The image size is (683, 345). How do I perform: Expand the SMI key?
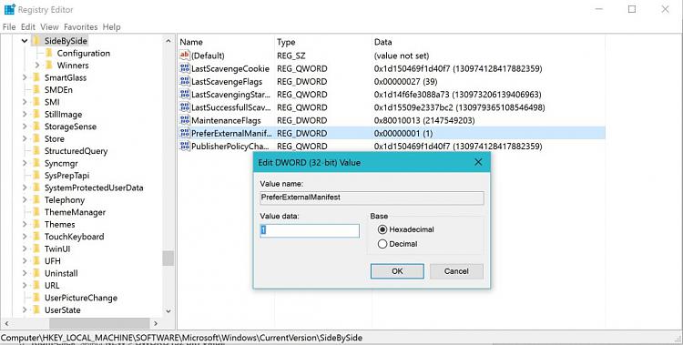(25, 102)
